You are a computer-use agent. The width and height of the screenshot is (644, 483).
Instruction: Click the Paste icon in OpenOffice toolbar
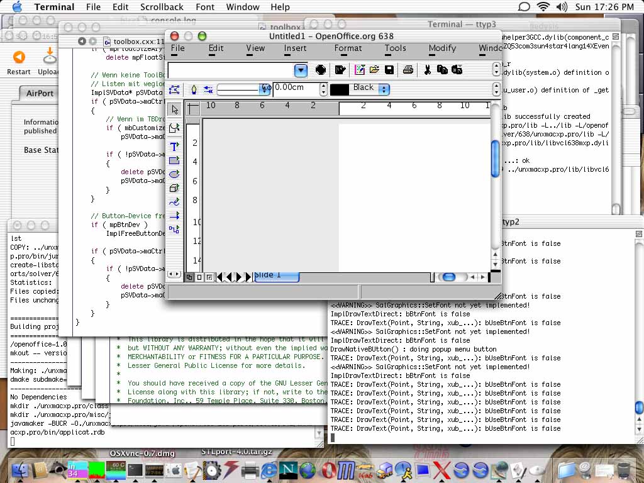point(457,70)
